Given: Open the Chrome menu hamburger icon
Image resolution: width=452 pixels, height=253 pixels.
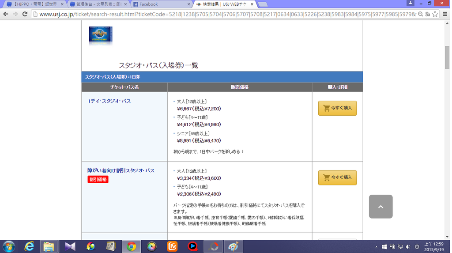Looking at the screenshot, I should [445, 14].
